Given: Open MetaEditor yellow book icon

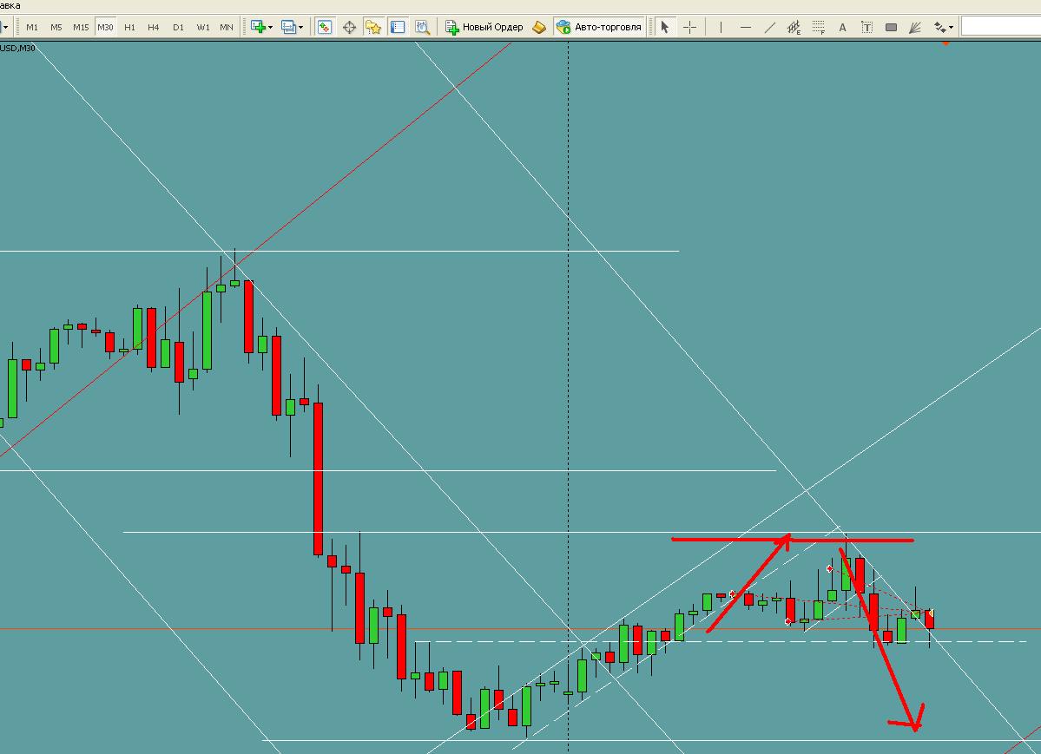Looking at the screenshot, I should click(539, 27).
